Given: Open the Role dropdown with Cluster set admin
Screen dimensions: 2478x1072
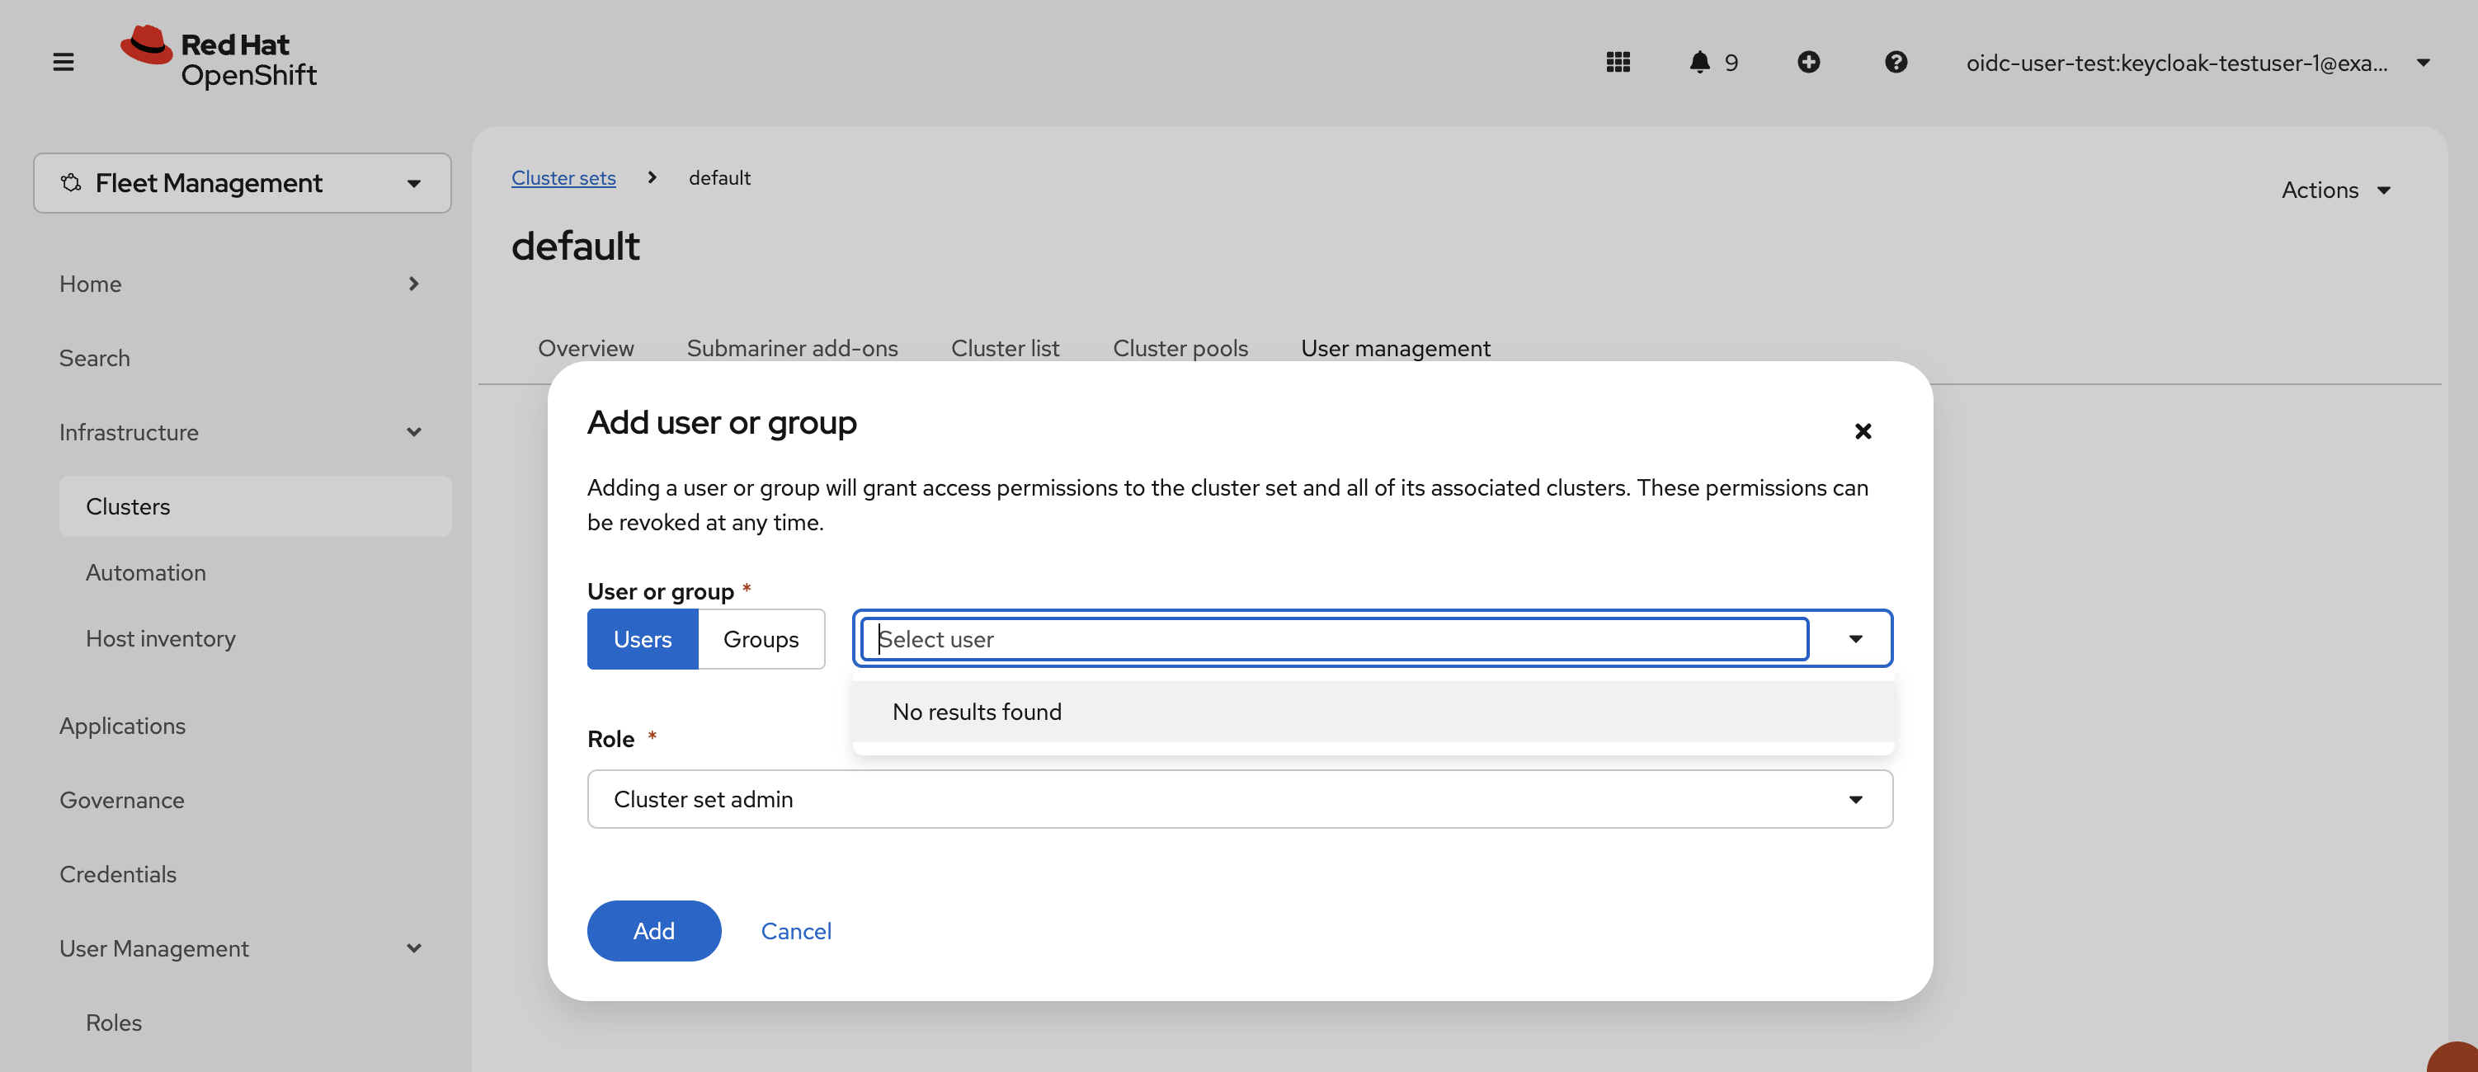Looking at the screenshot, I should [x=1239, y=799].
